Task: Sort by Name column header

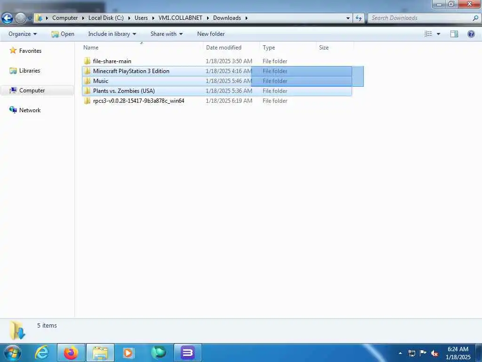Action: 91,48
